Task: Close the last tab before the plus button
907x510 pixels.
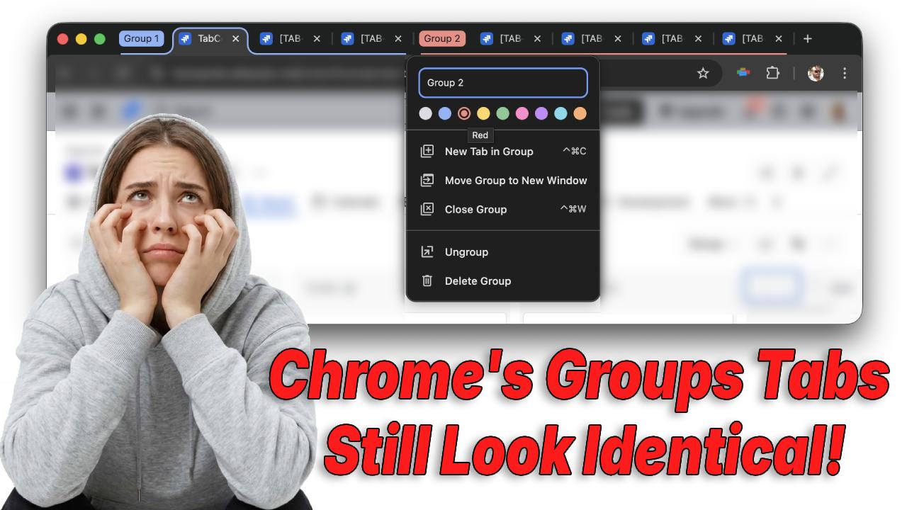Action: tap(779, 39)
